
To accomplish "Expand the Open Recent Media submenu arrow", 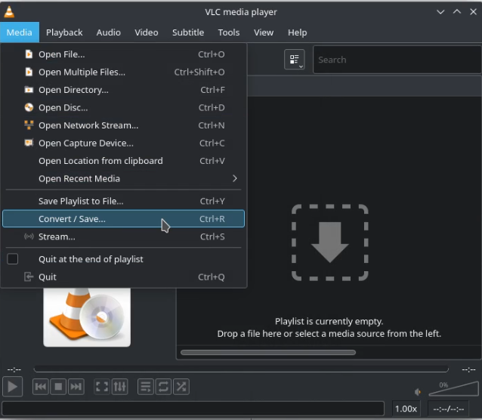I will point(235,178).
